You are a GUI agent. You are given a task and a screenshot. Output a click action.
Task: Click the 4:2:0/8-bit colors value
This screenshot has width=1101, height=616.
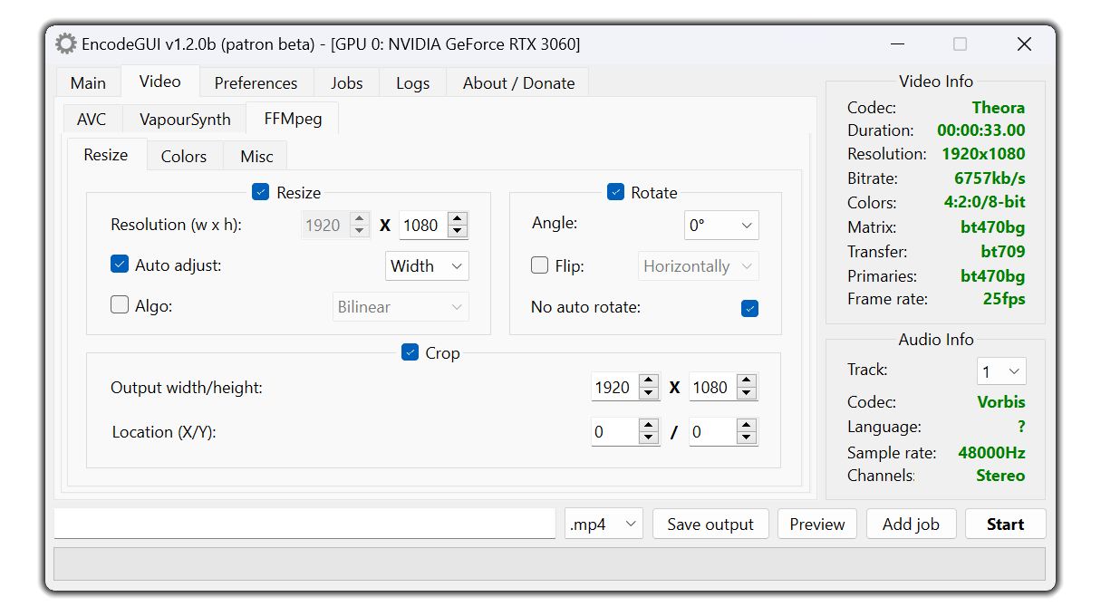[985, 202]
